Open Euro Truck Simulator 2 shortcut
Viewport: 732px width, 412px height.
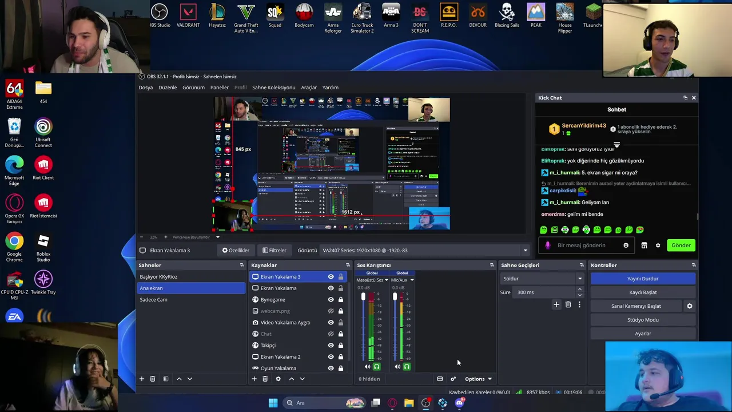tap(362, 18)
